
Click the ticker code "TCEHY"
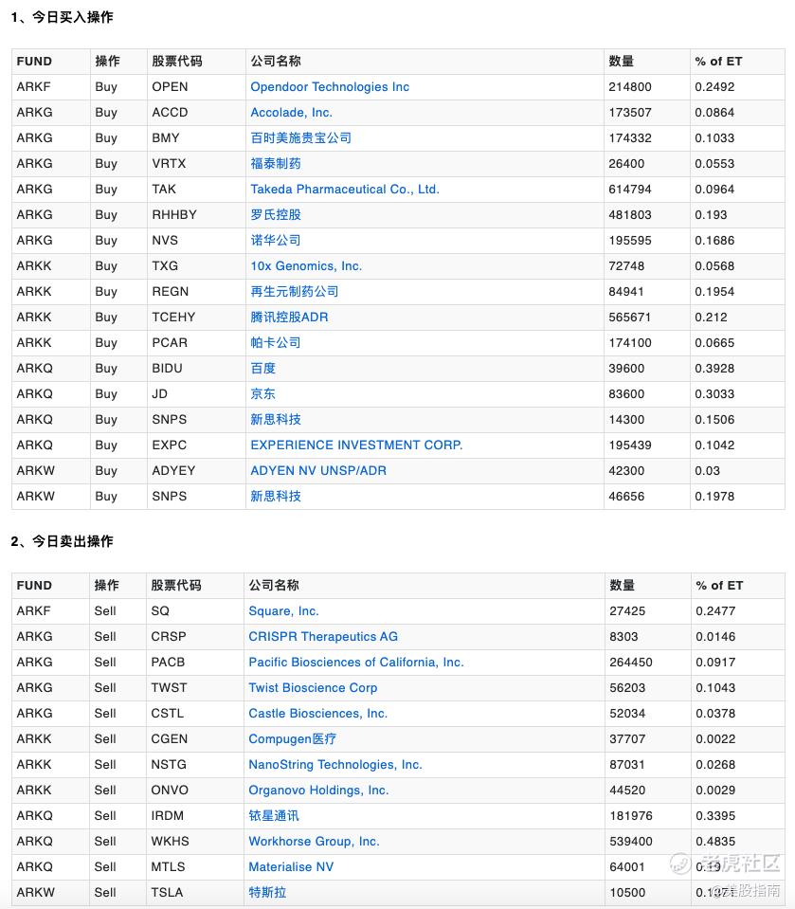pos(173,318)
